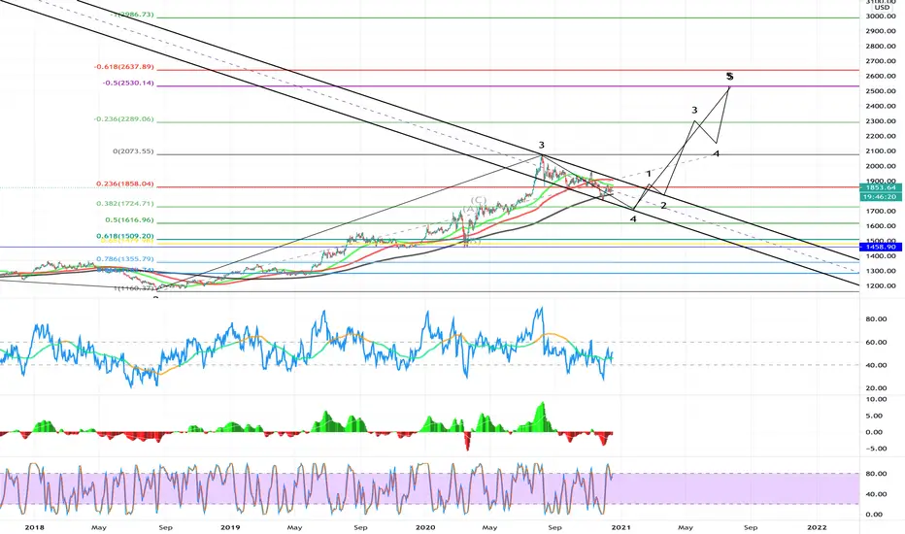Click the -0.236(2289.06) Fibonacci label

124,118
